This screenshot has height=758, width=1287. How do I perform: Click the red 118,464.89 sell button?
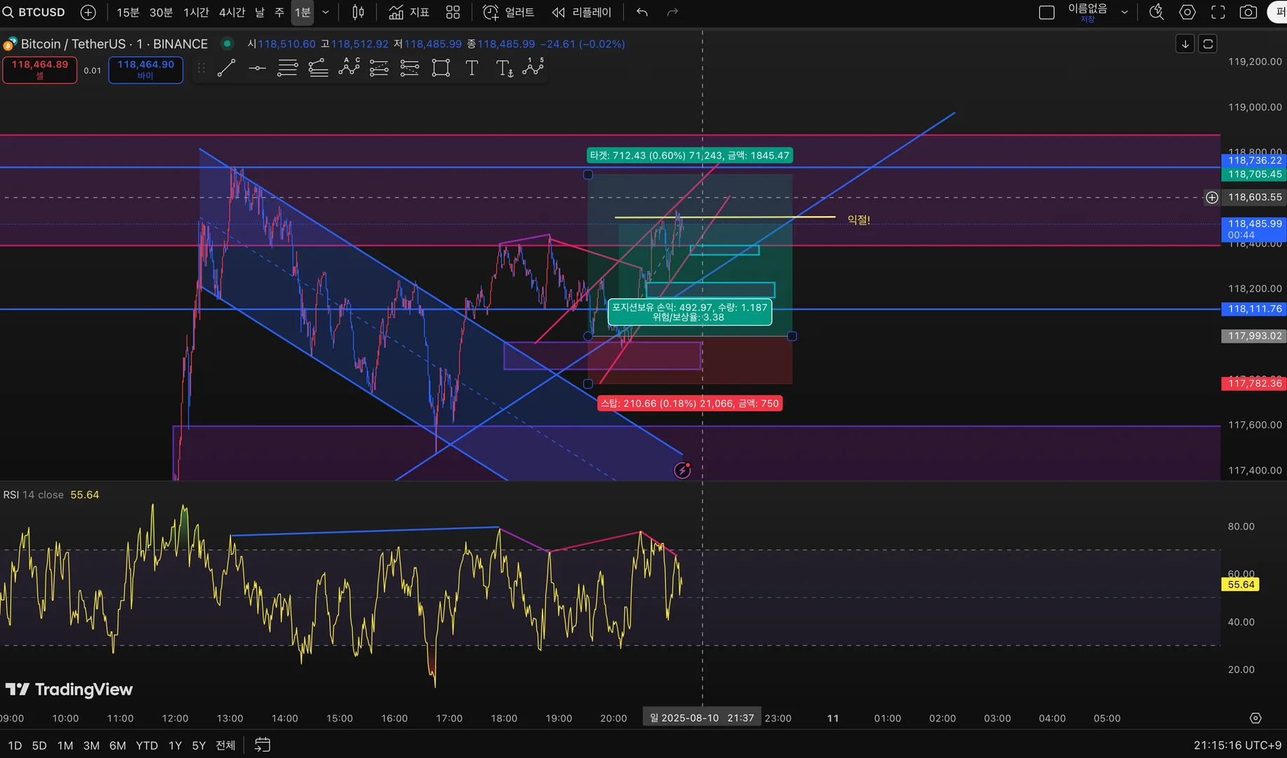point(40,69)
